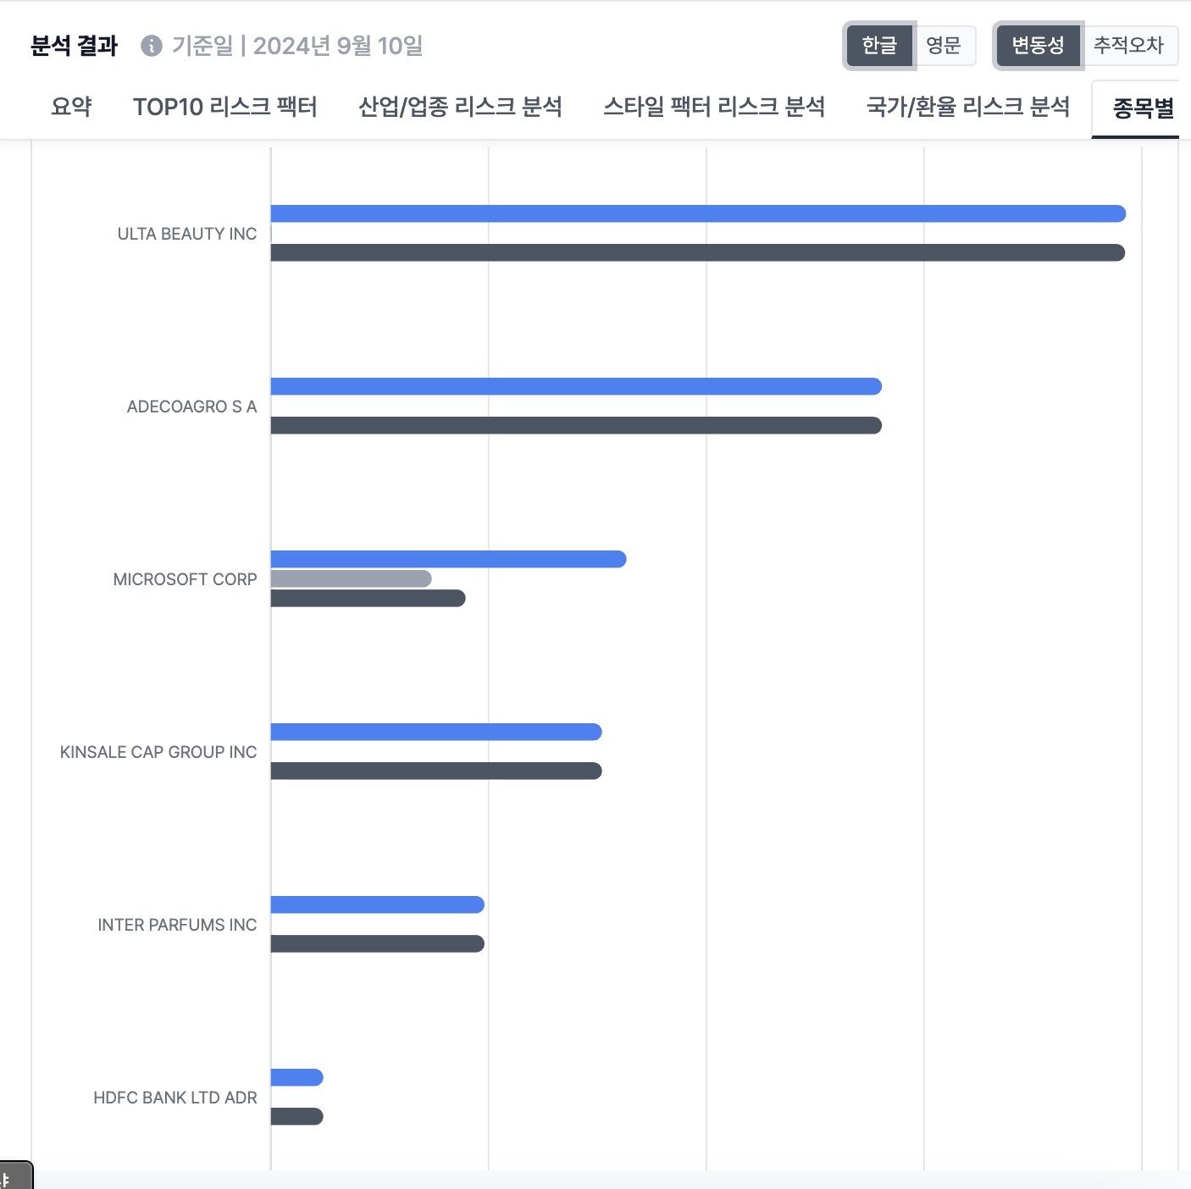
Task: Switch to 스타일 팩터 리스크 분석 tab
Action: tap(714, 107)
